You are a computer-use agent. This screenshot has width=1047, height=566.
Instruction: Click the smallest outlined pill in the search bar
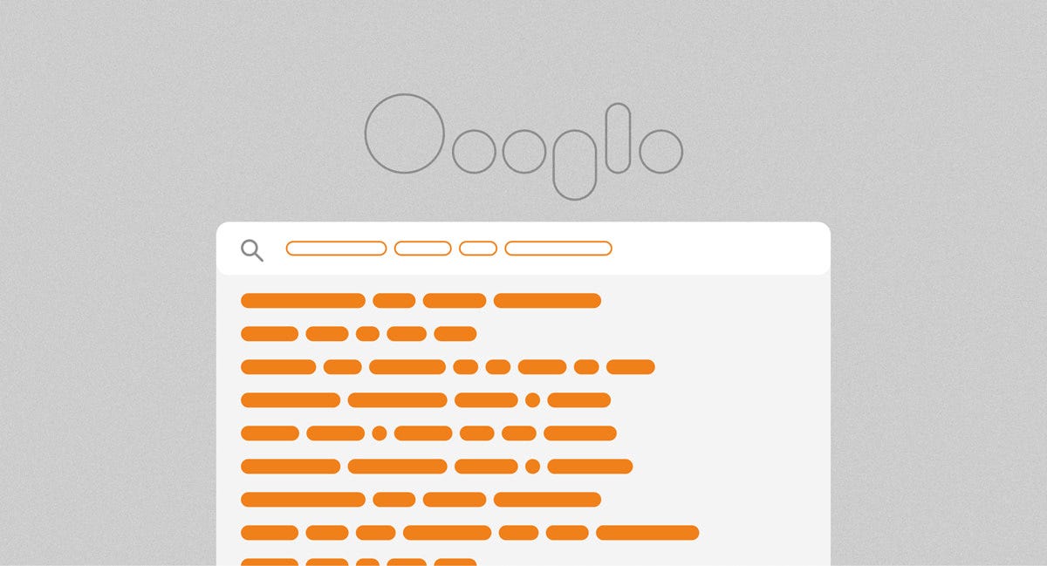478,249
